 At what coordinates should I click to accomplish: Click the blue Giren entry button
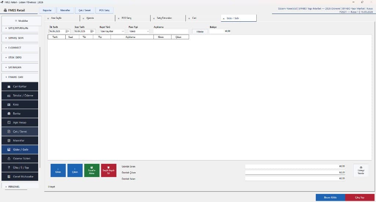pos(58,170)
